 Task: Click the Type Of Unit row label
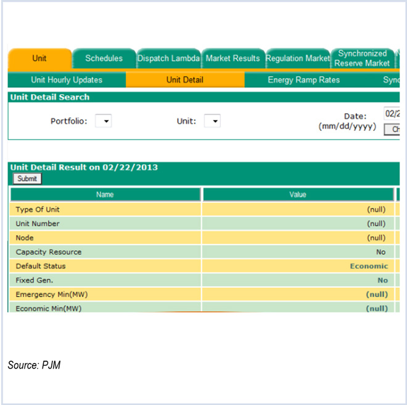coord(38,210)
